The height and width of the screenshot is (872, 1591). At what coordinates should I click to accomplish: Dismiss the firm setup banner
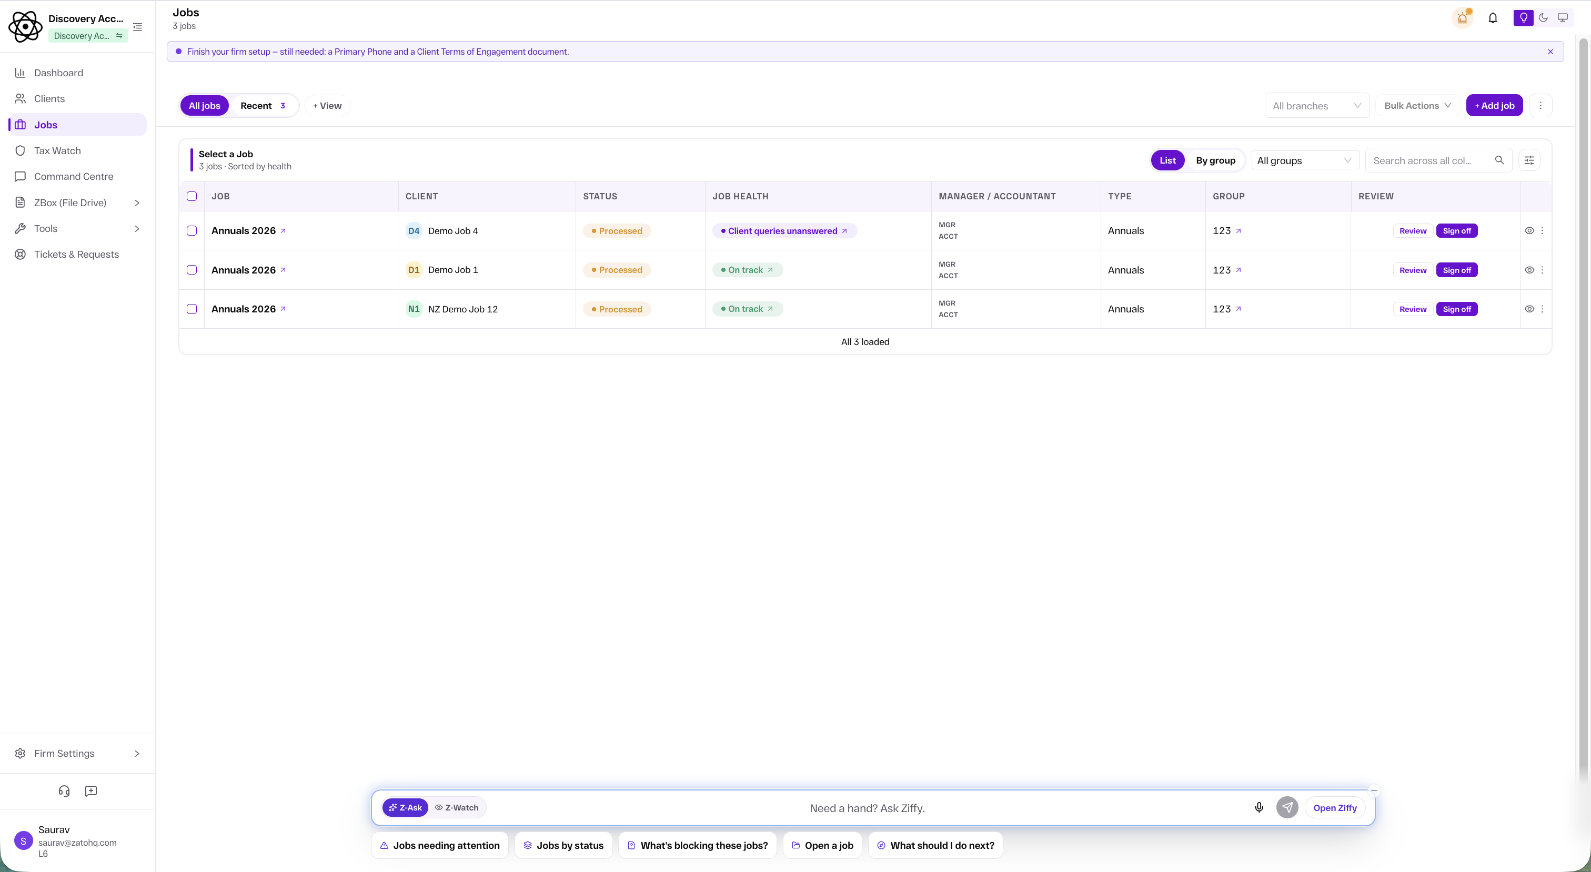pyautogui.click(x=1550, y=52)
